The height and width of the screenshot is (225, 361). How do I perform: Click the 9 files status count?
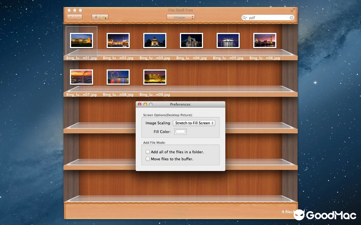point(287,212)
